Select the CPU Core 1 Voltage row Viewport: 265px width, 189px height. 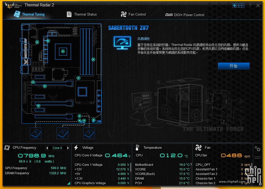102,165
